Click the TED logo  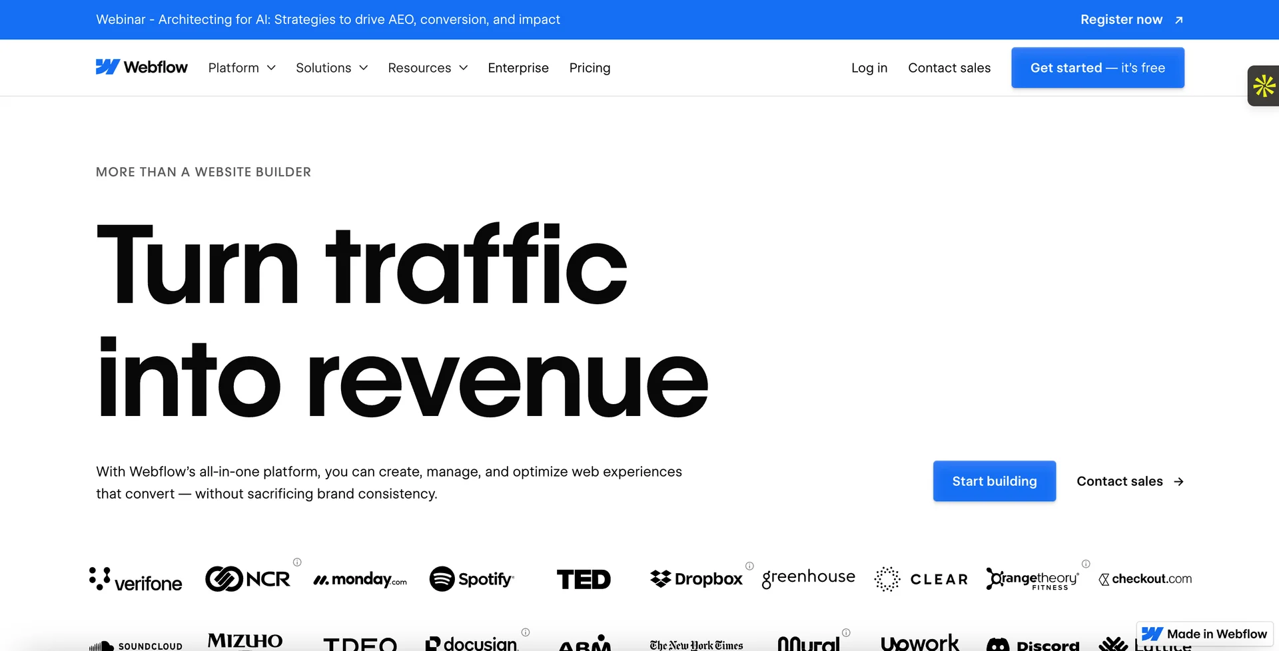584,578
